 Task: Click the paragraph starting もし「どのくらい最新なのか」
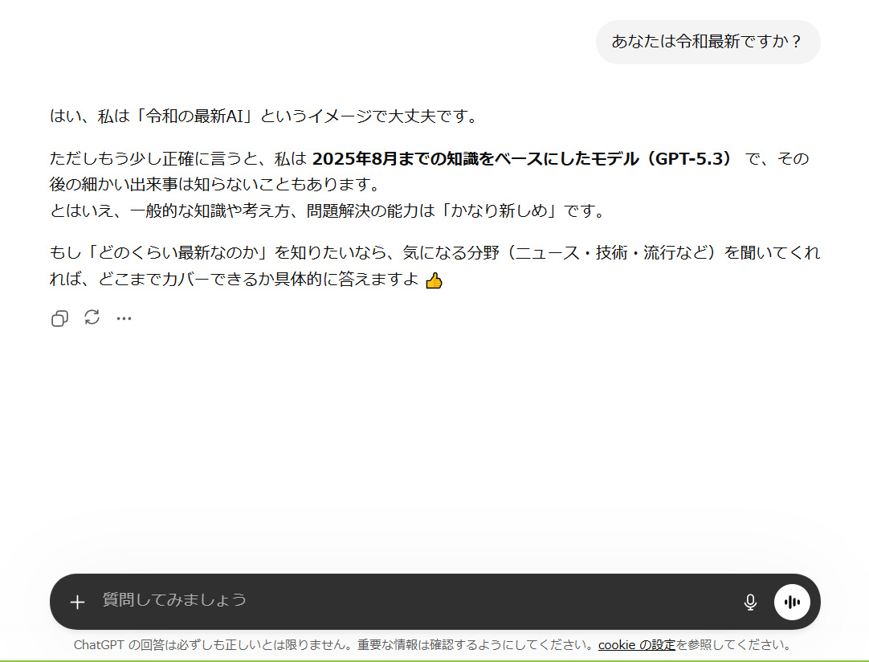pos(434,253)
